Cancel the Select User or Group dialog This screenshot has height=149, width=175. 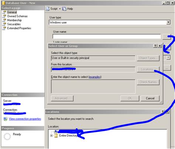(x=150, y=98)
